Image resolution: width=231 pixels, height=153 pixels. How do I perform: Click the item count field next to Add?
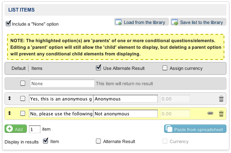tap(34, 129)
